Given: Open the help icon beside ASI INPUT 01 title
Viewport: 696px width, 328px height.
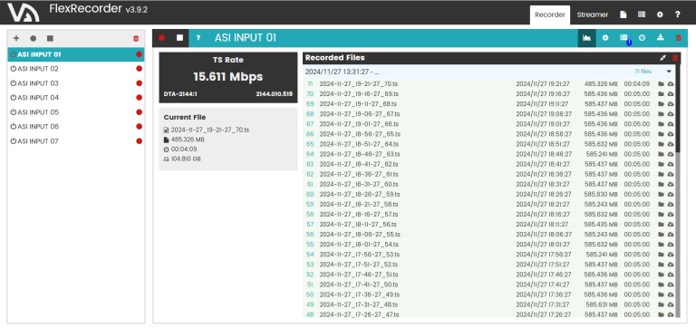Looking at the screenshot, I should (x=198, y=38).
